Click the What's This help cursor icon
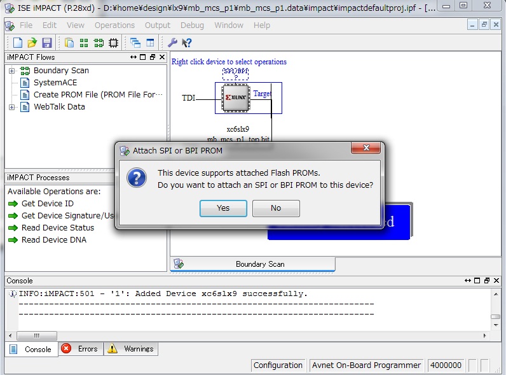This screenshot has height=375, width=506. tap(187, 43)
